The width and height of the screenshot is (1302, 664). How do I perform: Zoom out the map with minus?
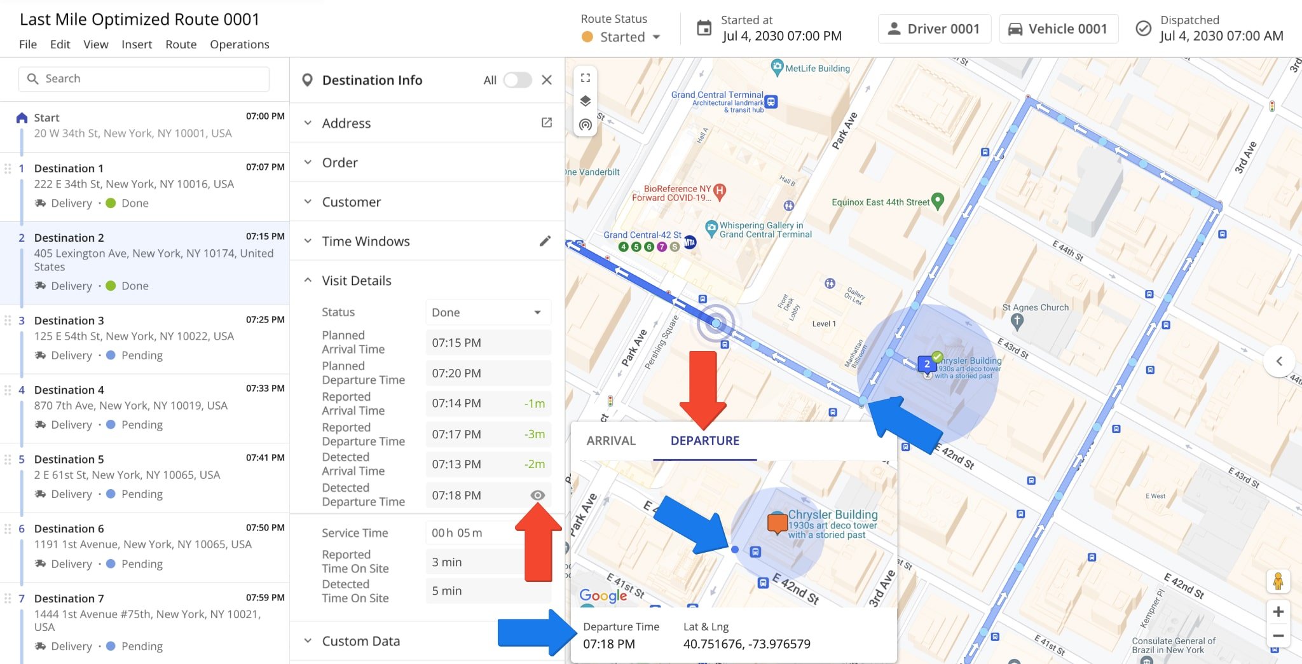[x=1278, y=635]
